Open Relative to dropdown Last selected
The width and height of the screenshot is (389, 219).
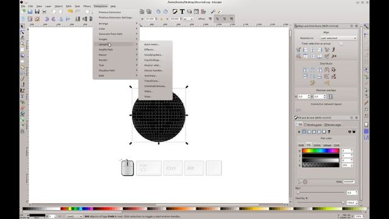tap(338, 38)
